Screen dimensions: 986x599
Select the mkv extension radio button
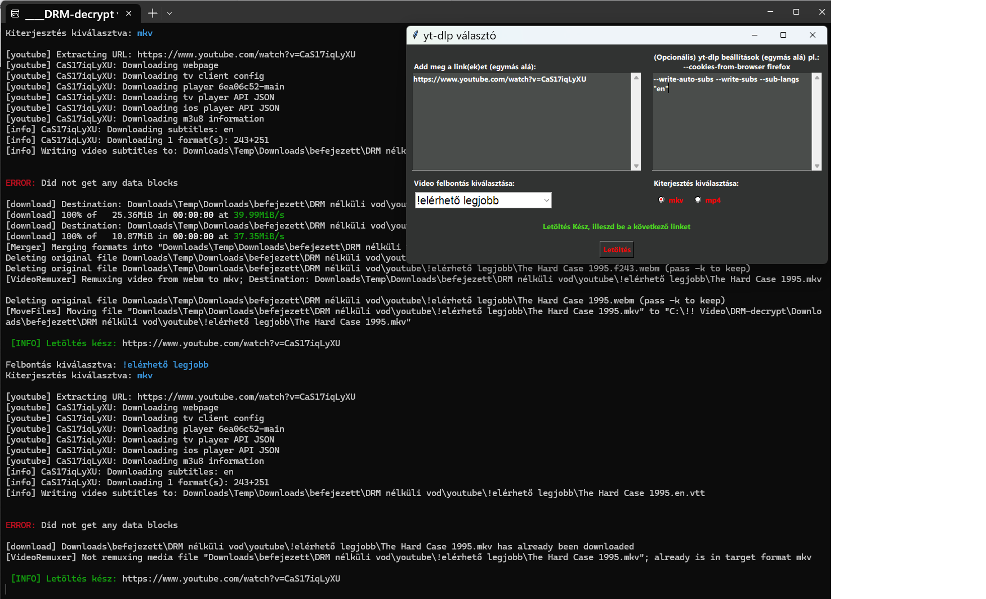point(661,200)
